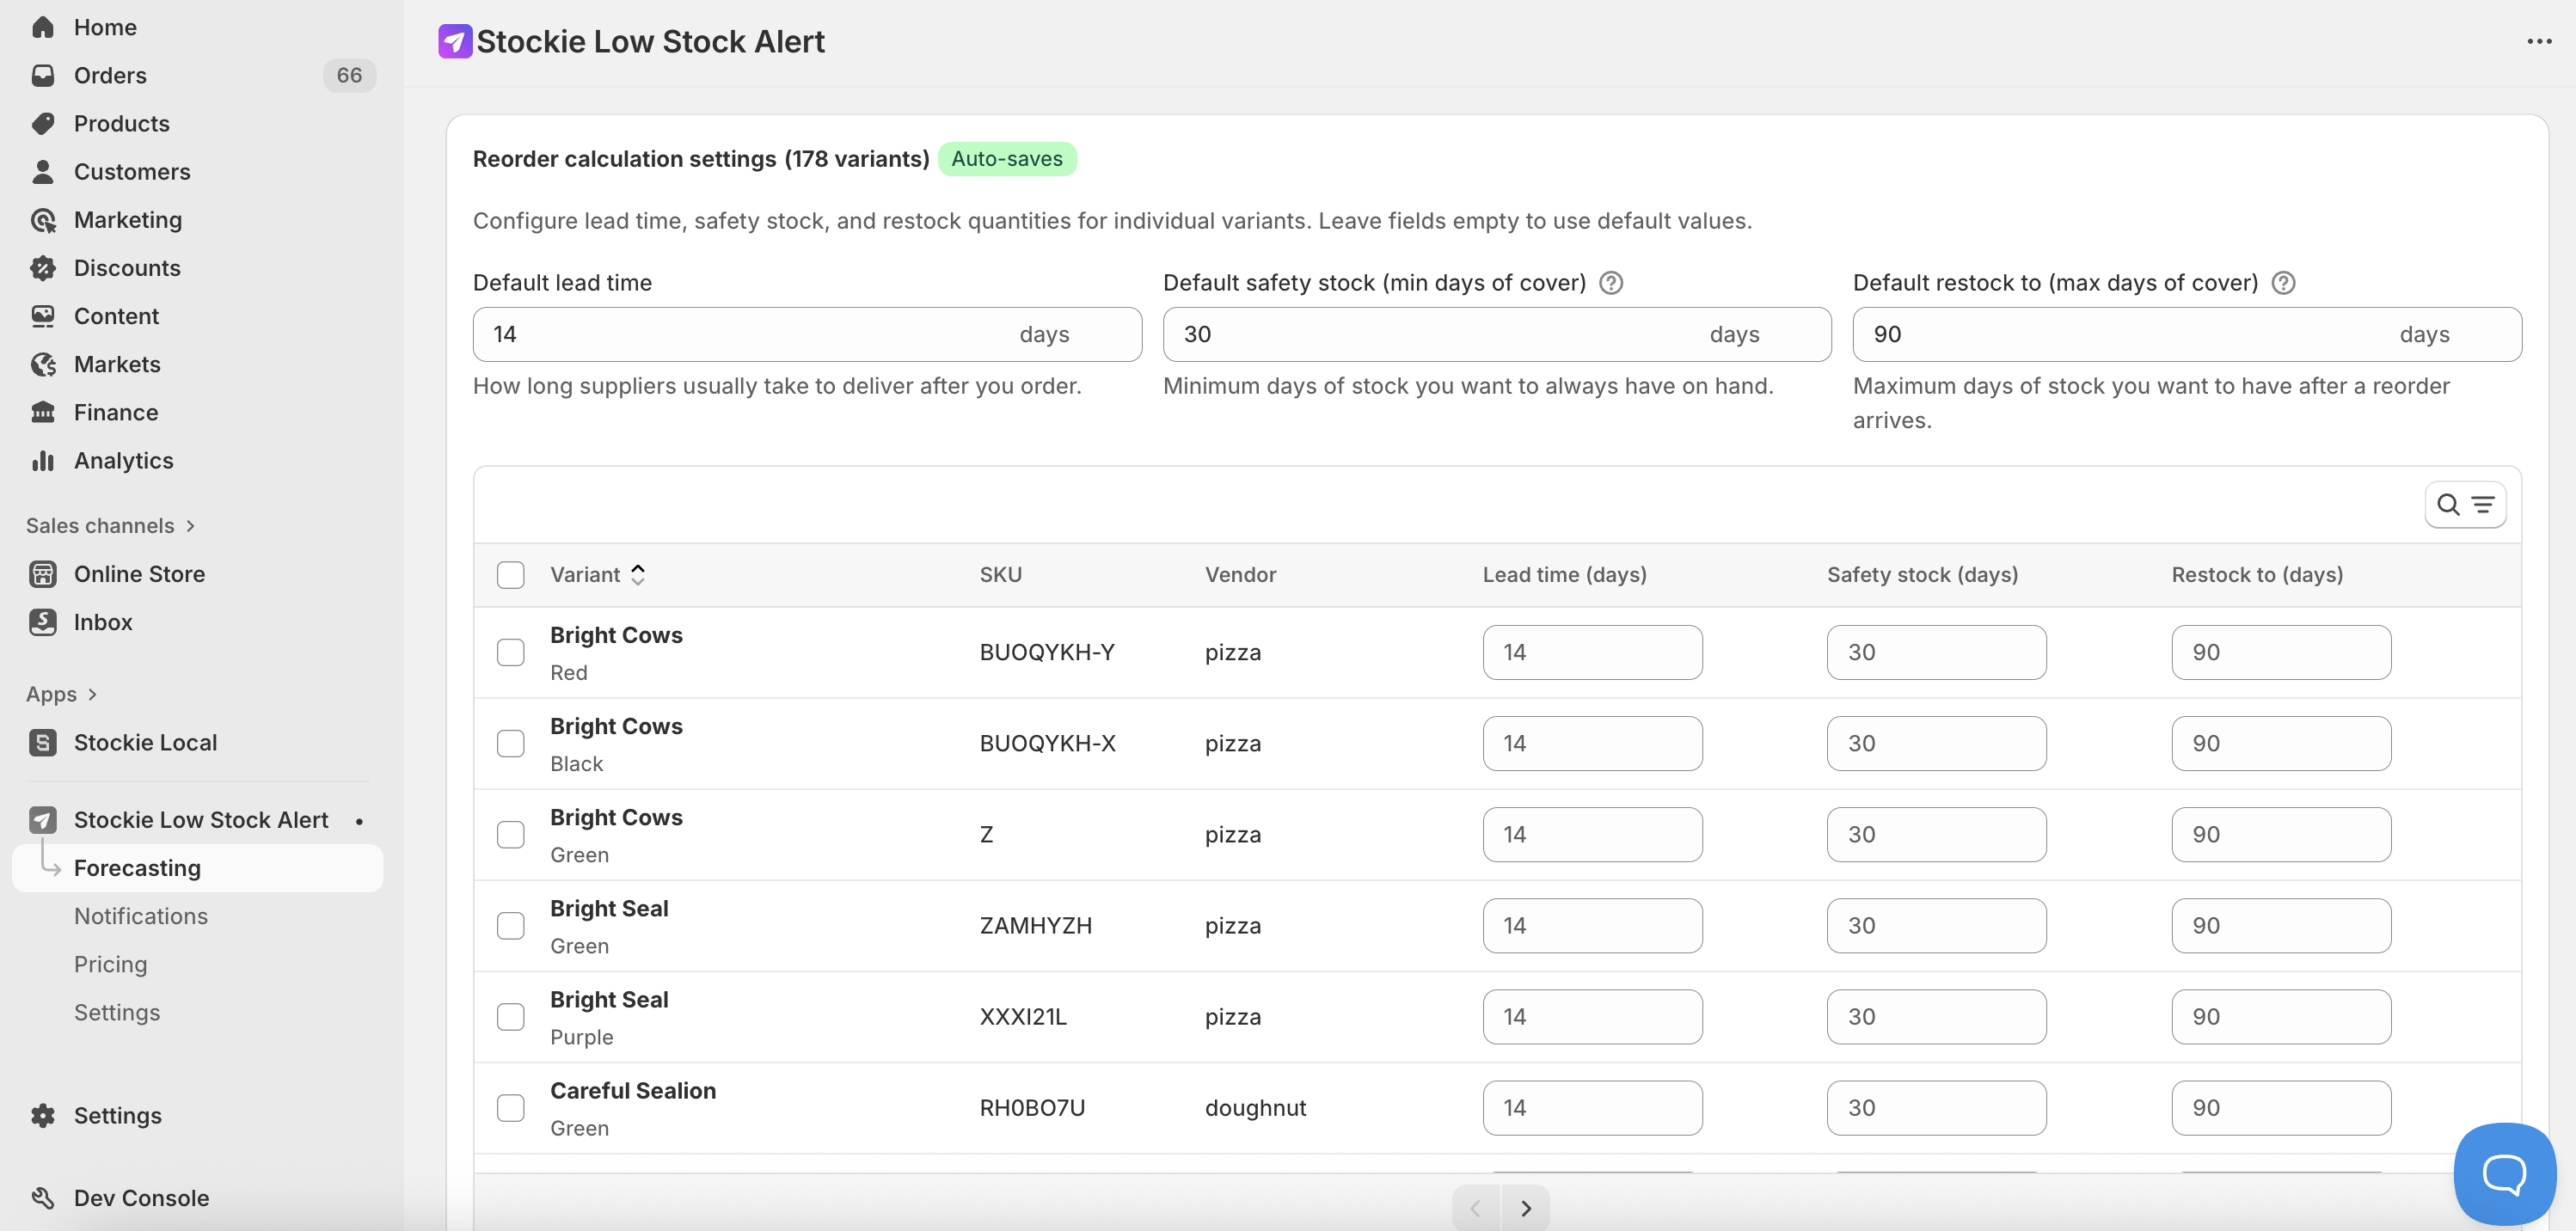Click the Analytics bar chart icon
This screenshot has height=1231, width=2576.
pos(43,461)
